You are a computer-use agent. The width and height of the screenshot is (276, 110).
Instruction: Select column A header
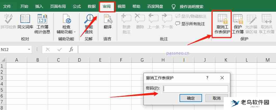[x=17, y=60]
